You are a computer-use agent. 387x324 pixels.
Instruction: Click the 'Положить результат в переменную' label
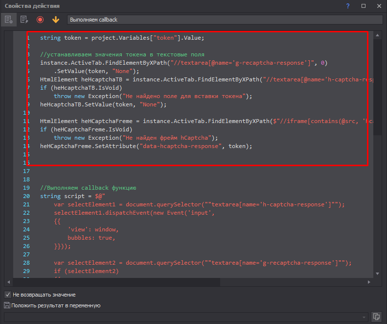[x=56, y=305]
